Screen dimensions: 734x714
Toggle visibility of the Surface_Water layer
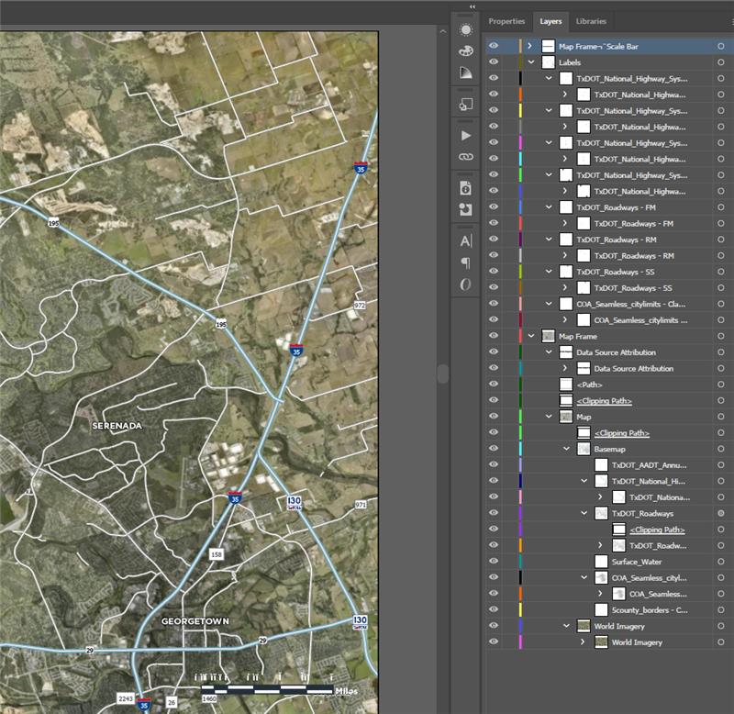point(493,562)
